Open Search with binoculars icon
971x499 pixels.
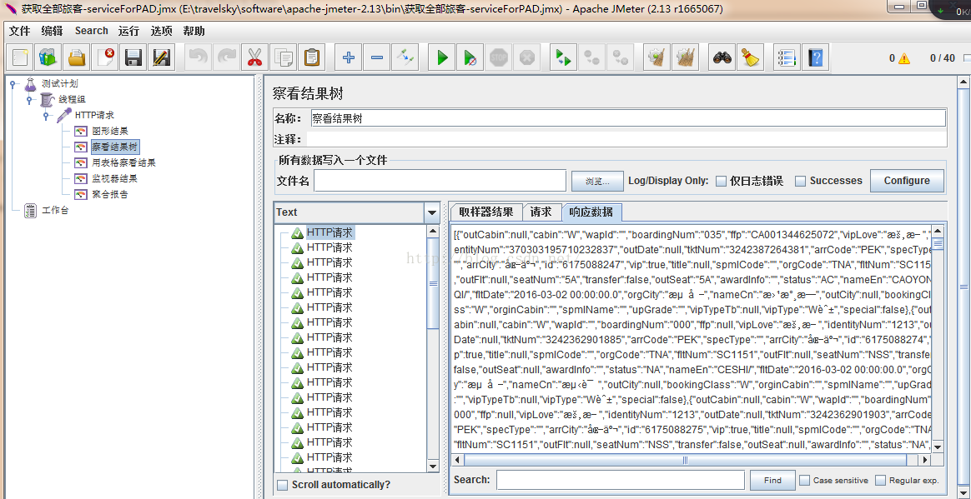pyautogui.click(x=722, y=57)
